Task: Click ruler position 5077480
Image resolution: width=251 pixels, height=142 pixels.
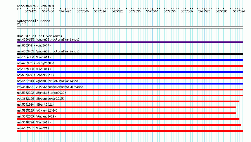Action: [48, 11]
